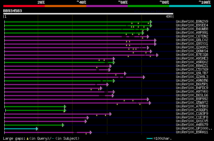Click the arrowhead ending the UniRef100_C5XT69 alignment
This screenshot has width=214, height=141.
[x=110, y=70]
